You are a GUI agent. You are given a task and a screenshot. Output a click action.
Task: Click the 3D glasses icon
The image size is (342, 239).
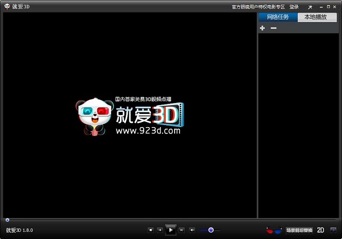(274, 230)
